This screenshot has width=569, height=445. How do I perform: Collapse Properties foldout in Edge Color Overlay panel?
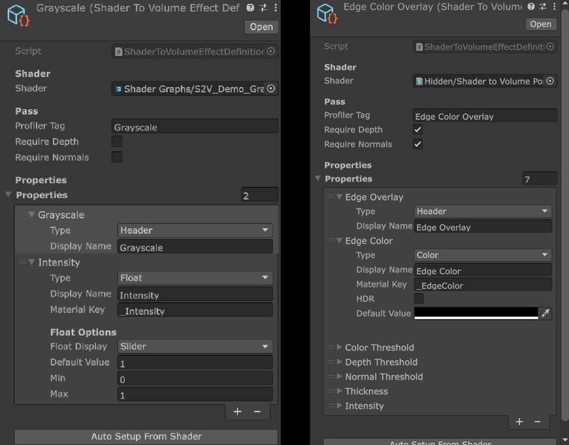[318, 178]
